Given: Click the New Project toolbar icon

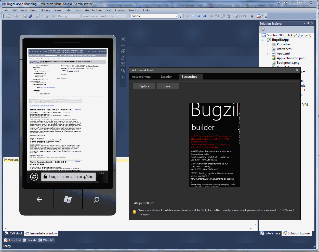Looking at the screenshot, I should coord(8,16).
